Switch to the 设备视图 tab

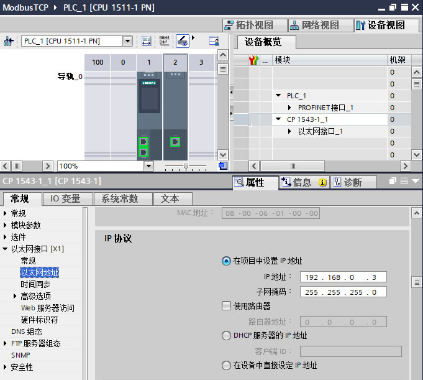(x=386, y=25)
